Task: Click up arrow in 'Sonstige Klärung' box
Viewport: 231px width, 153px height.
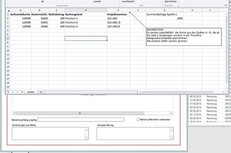Action: [172, 130]
